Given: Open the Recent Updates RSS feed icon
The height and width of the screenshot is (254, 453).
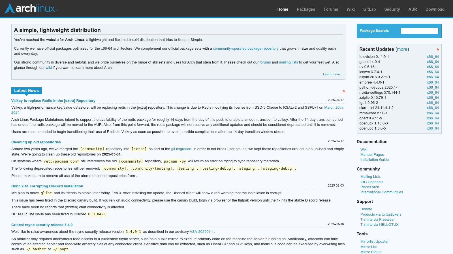Looking at the screenshot, I should (x=438, y=49).
